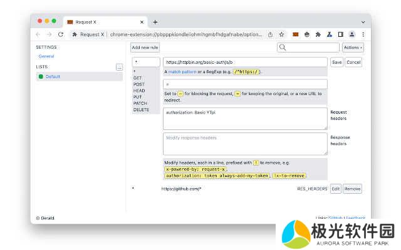Open Chrome three-dot menu
The width and height of the screenshot is (401, 250).
pos(363,34)
